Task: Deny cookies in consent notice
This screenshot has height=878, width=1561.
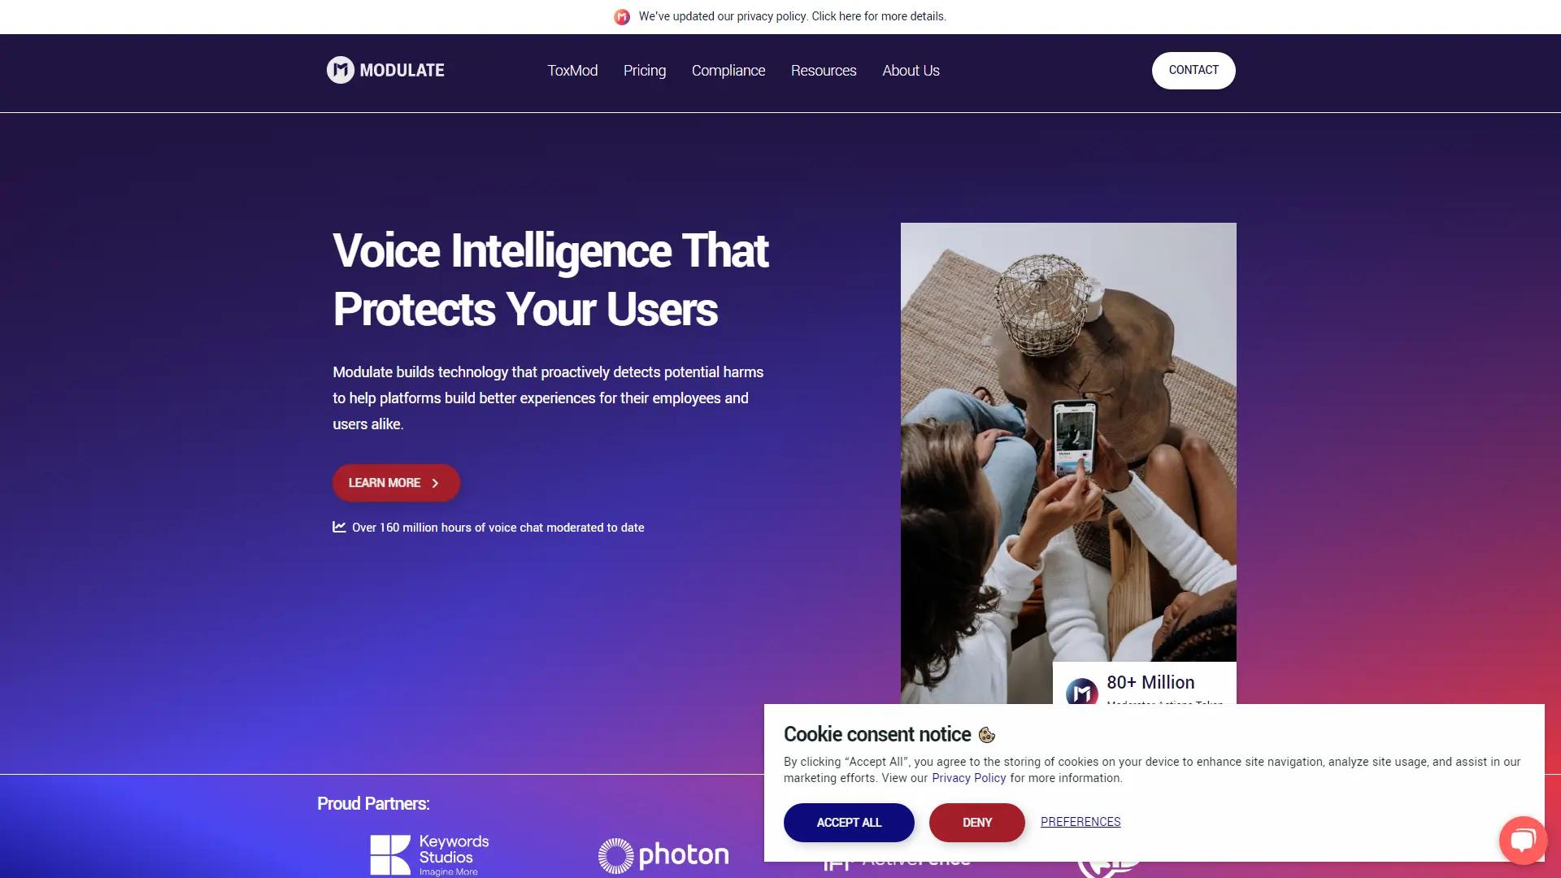Action: pyautogui.click(x=976, y=823)
